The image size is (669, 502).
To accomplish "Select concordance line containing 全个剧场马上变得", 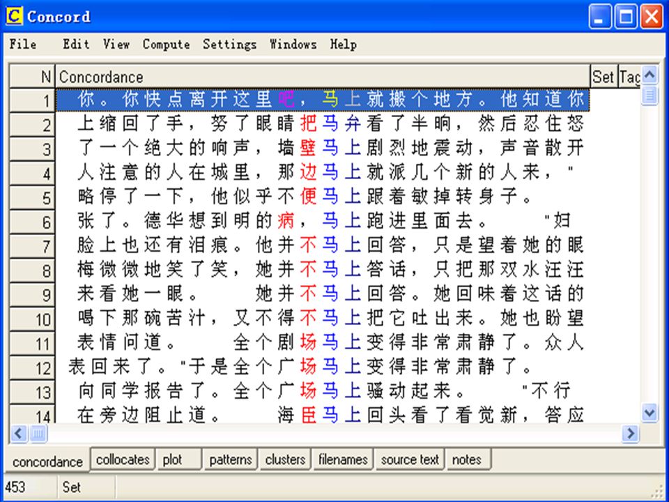I will click(323, 343).
